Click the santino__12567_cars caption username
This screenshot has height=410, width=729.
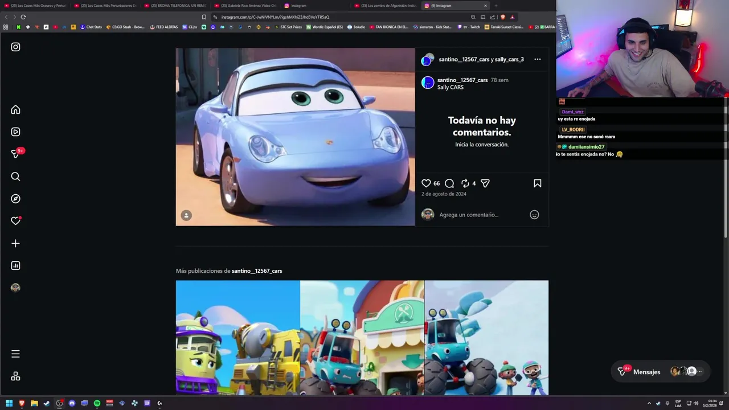(x=462, y=80)
